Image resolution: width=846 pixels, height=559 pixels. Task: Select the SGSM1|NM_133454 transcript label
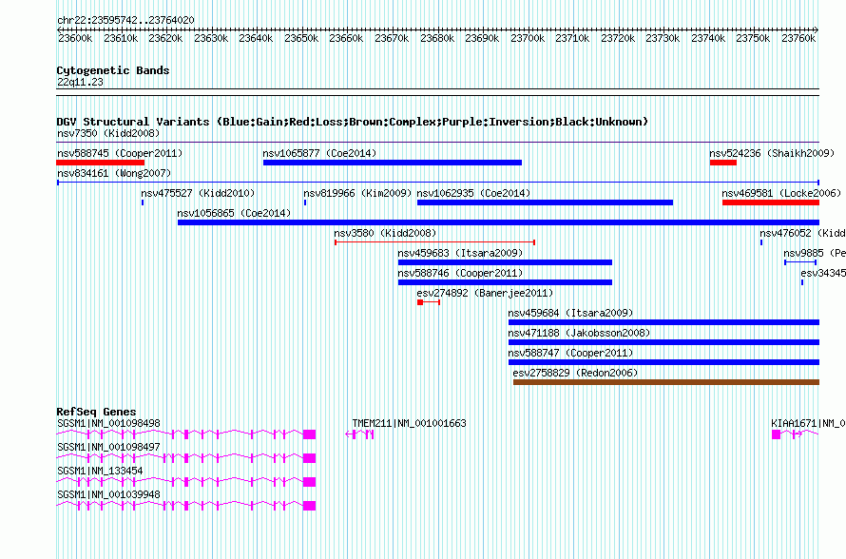(100, 471)
